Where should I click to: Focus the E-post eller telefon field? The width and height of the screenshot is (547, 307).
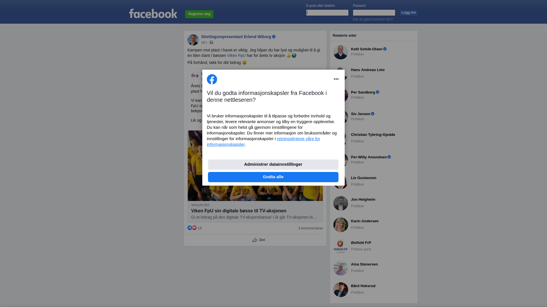coord(327,13)
